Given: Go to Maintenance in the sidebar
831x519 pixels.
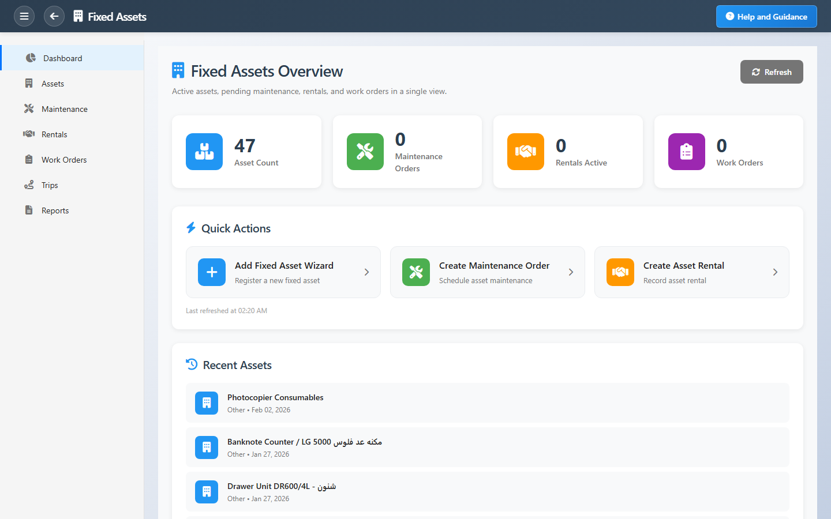Looking at the screenshot, I should pos(64,109).
